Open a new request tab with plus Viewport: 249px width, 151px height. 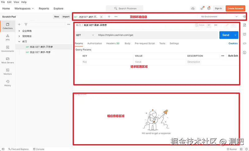[109, 17]
